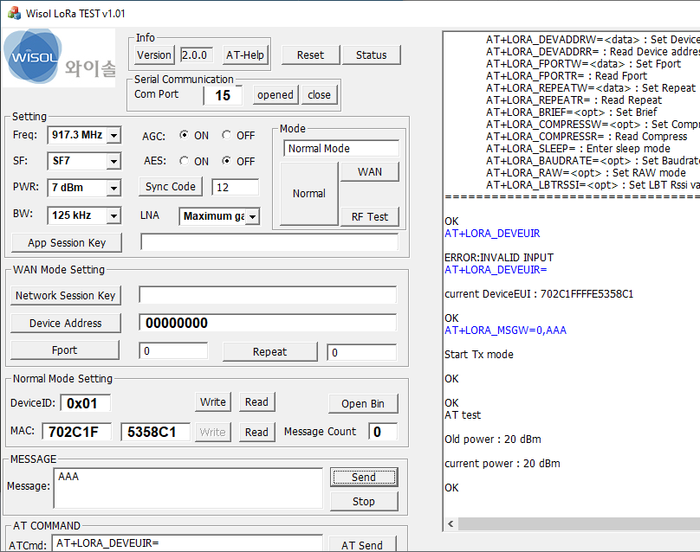Click the horizontal scrollbar track of log
Image resolution: width=700 pixels, height=552 pixels.
pos(579,524)
